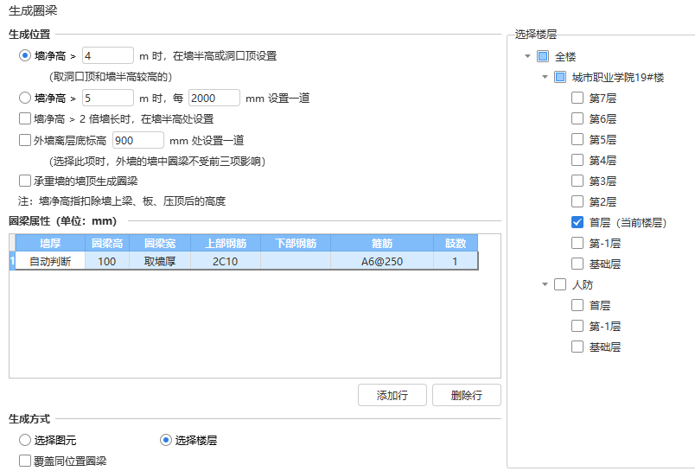695x471 pixels.
Task: Collapse the 全楼 tree node
Action: tap(527, 56)
